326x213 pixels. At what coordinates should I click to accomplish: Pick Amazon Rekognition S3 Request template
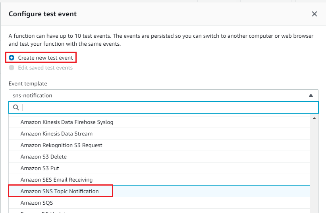pos(61,145)
